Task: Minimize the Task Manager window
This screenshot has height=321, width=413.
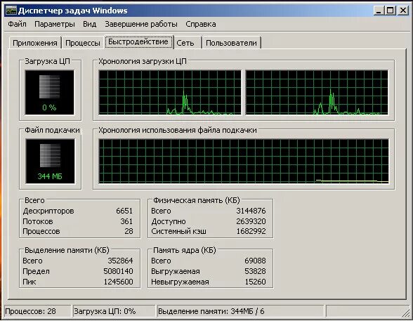Action: click(x=379, y=11)
